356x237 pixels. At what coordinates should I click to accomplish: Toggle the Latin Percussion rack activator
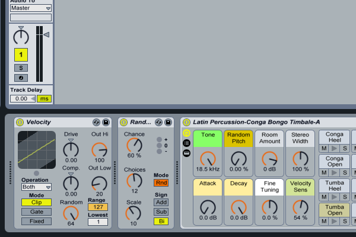click(186, 122)
